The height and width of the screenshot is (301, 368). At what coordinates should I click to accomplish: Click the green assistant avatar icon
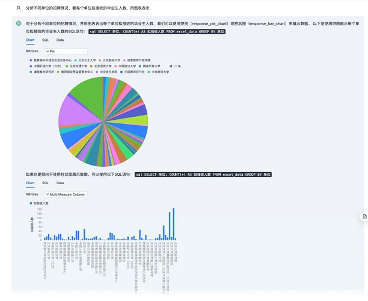[x=19, y=23]
